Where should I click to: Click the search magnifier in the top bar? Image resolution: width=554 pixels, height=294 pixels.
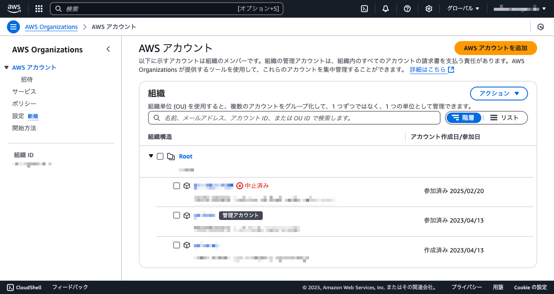(x=58, y=9)
